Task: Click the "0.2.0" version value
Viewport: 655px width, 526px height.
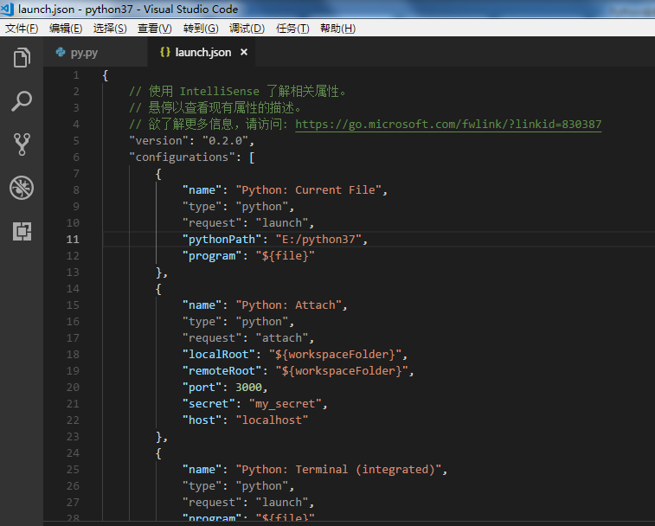Action: (x=226, y=141)
